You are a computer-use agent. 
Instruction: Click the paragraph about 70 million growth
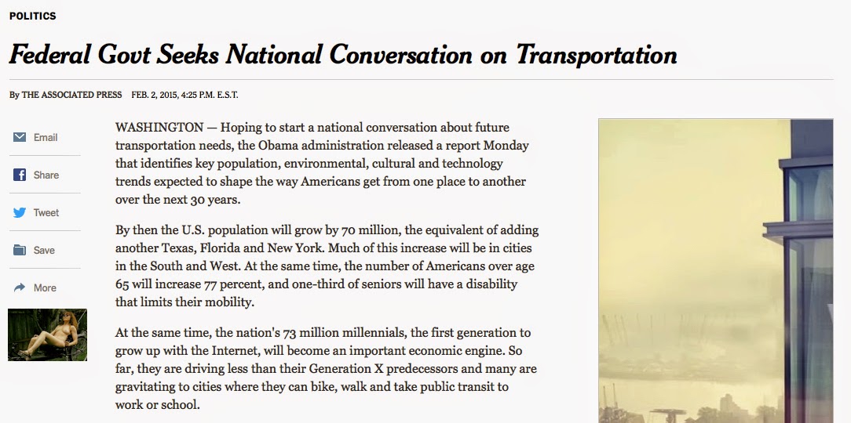(327, 266)
